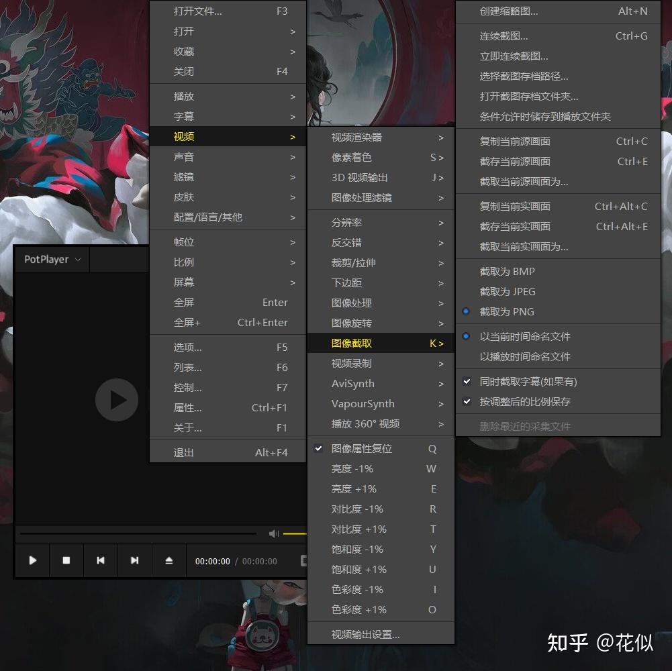672x671 pixels.
Task: Open the 3D 视频输出 submenu
Action: [381, 178]
